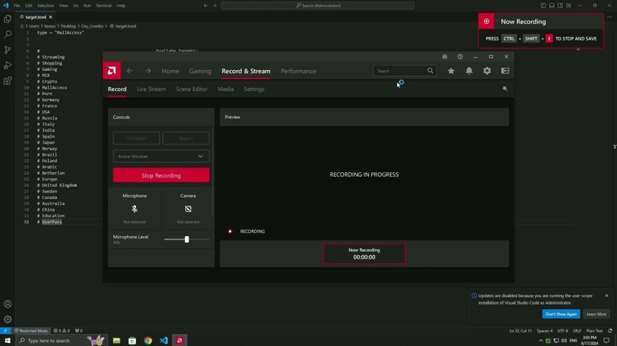Open the Selection menu
Viewport: 617px width, 346px height.
46,6
